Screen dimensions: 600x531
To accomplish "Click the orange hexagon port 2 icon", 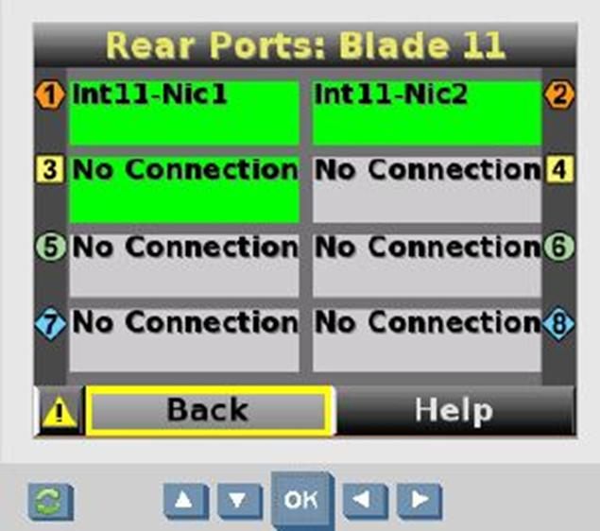I will pos(558,94).
